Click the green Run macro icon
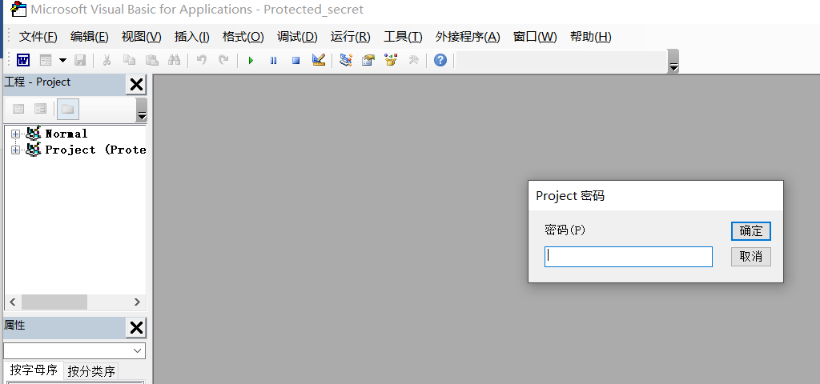Image resolution: width=820 pixels, height=384 pixels. pyautogui.click(x=251, y=61)
